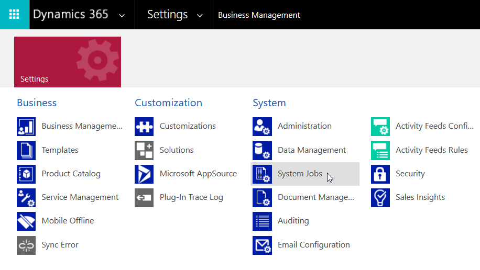Open the Sales Insights text link
The image size is (480, 270).
420,197
